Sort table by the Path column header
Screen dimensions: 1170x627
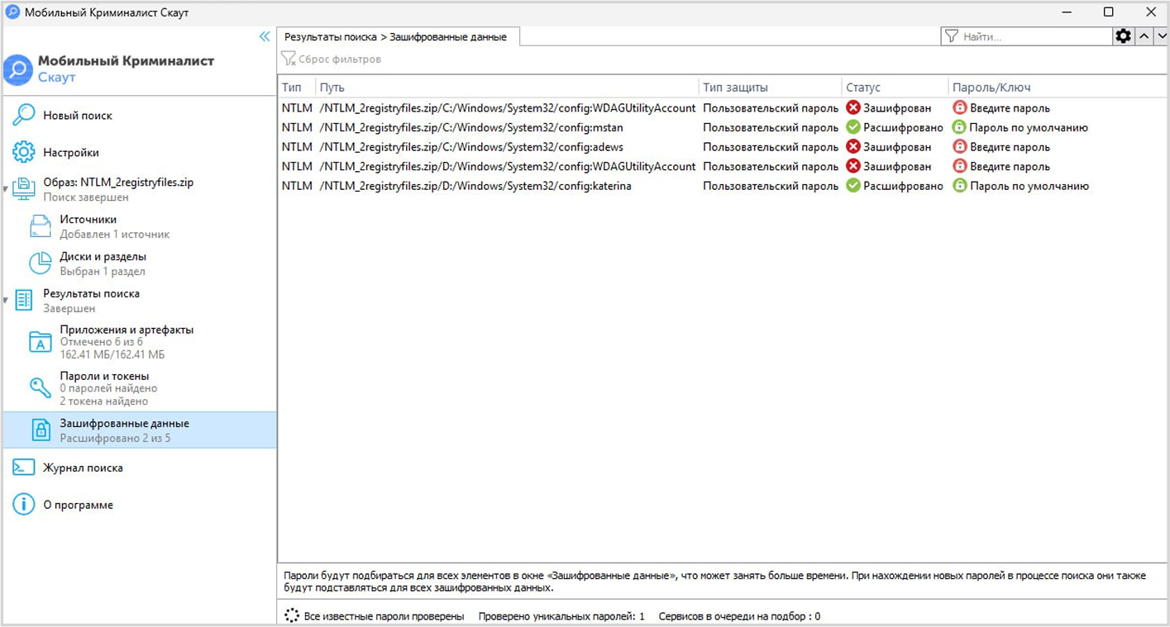pyautogui.click(x=332, y=88)
